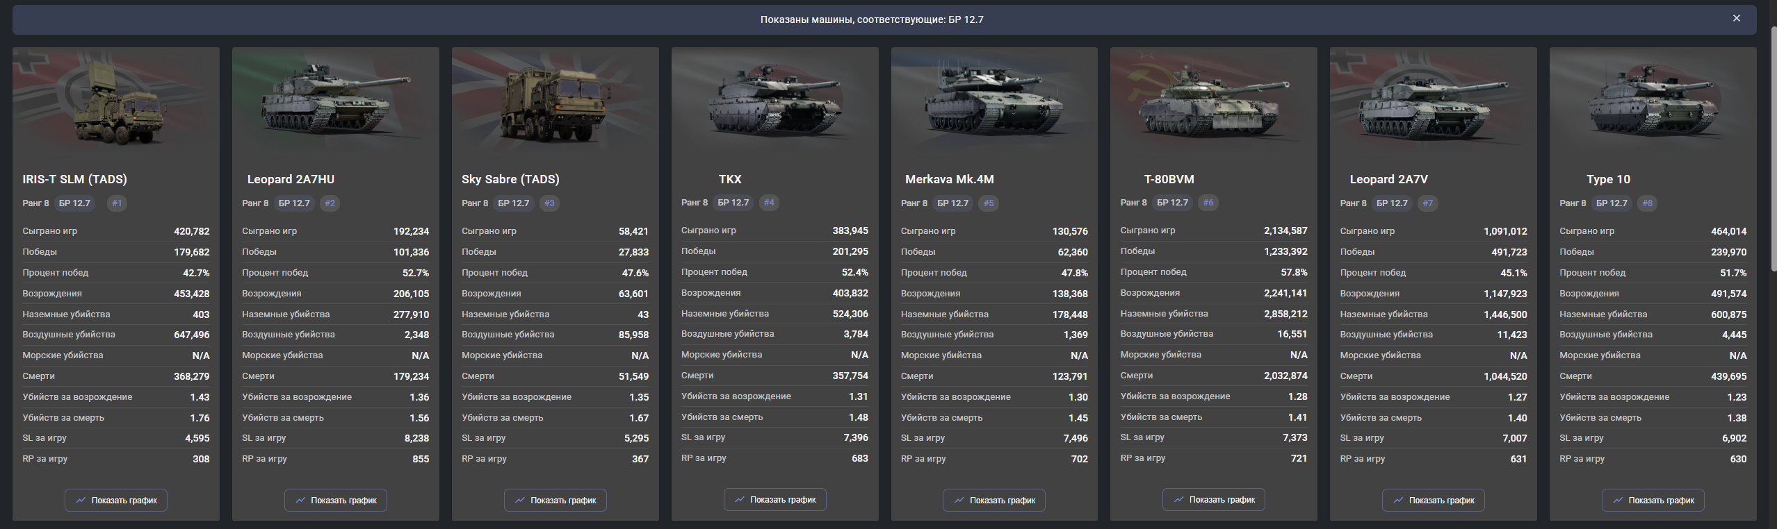Click win rate value 42.7%
Image resolution: width=1777 pixels, height=529 pixels.
pos(196,273)
